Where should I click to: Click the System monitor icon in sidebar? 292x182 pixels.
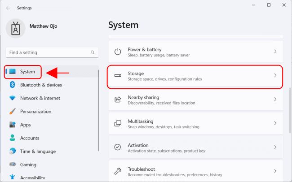pos(13,71)
